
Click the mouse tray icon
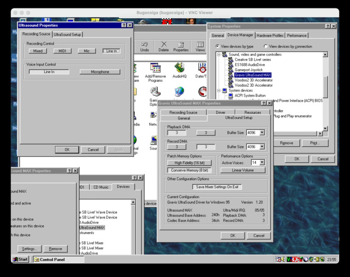tap(305, 259)
